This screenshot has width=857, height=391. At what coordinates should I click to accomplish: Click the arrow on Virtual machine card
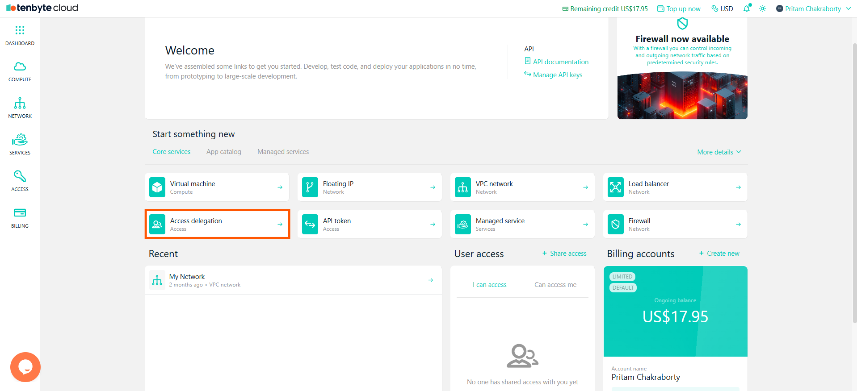[x=280, y=187]
